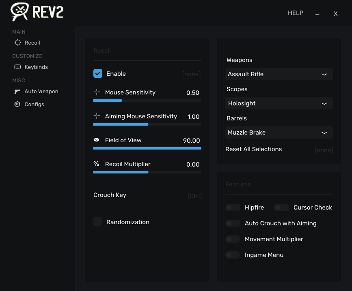Toggle the Hipfire switch
352x291 pixels.
click(x=233, y=208)
